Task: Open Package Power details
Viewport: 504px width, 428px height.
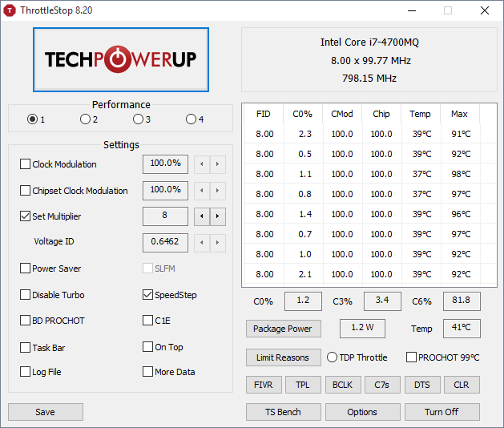Action: point(283,329)
